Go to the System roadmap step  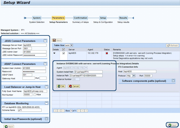[37, 18]
